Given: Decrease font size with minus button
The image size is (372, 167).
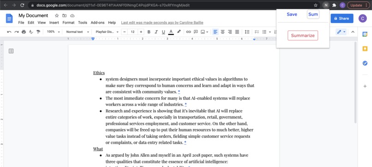Looking at the screenshot, I should 124,31.
